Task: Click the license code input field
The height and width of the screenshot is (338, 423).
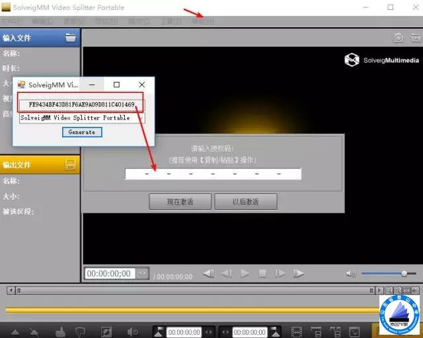Action: 213,174
